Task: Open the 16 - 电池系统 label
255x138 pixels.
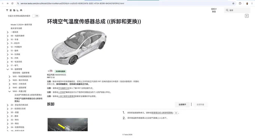Action: click(16, 62)
